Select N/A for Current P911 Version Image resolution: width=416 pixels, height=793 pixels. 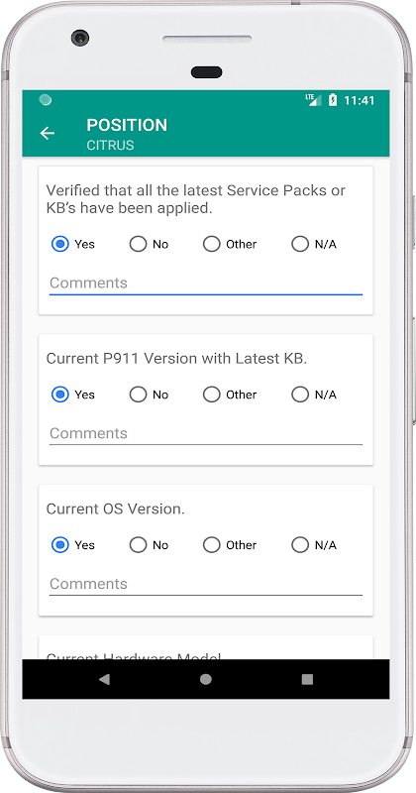click(314, 395)
